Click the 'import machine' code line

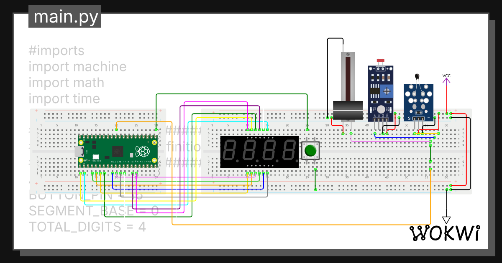coord(77,66)
